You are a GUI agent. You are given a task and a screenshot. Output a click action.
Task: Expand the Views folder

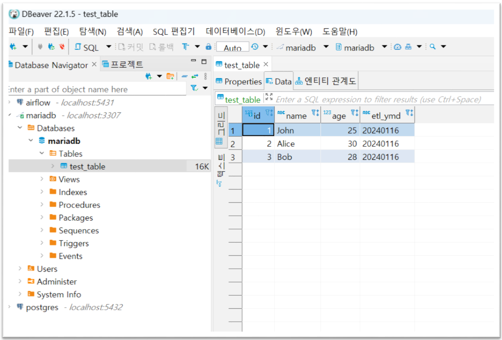coord(42,179)
